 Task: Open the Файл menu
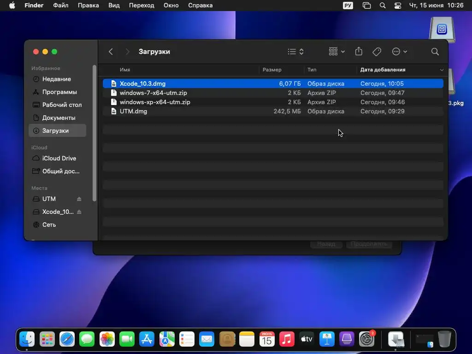pyautogui.click(x=60, y=6)
